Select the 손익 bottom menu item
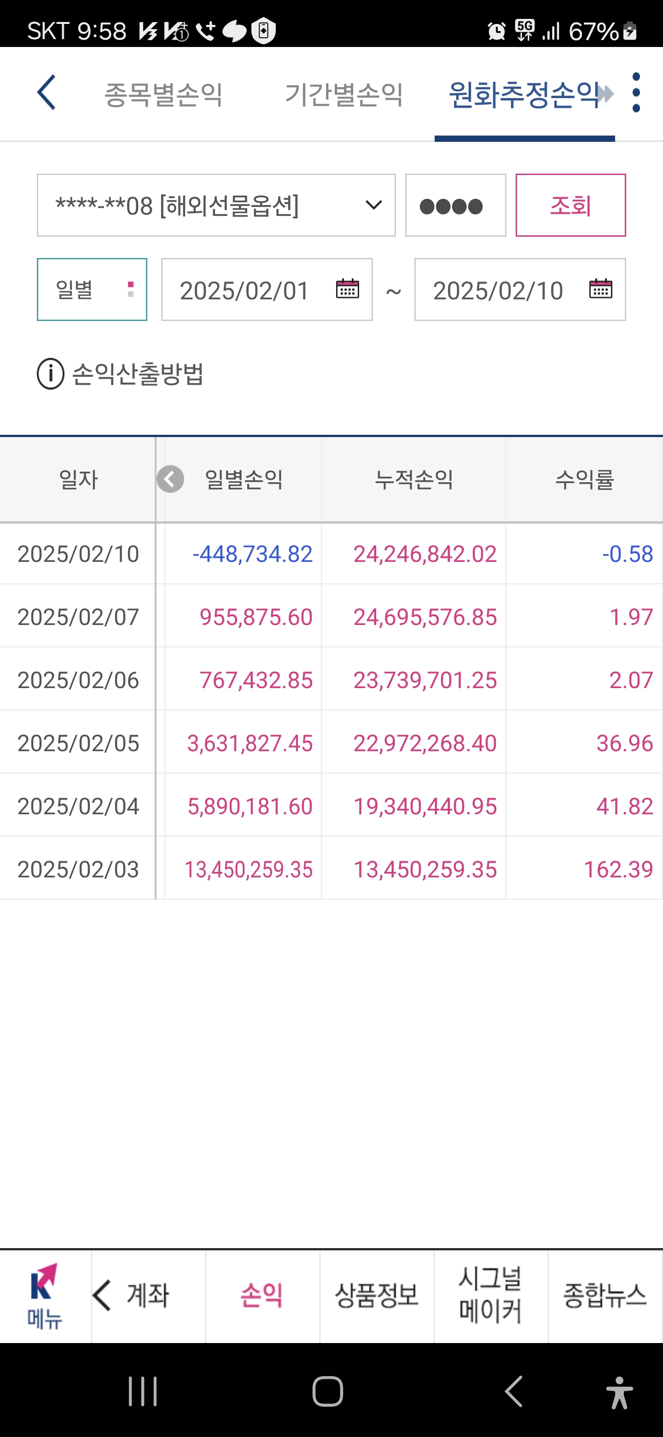Image resolution: width=663 pixels, height=1437 pixels. point(262,1296)
